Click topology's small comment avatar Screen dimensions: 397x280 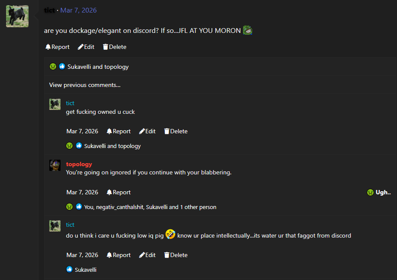point(55,165)
